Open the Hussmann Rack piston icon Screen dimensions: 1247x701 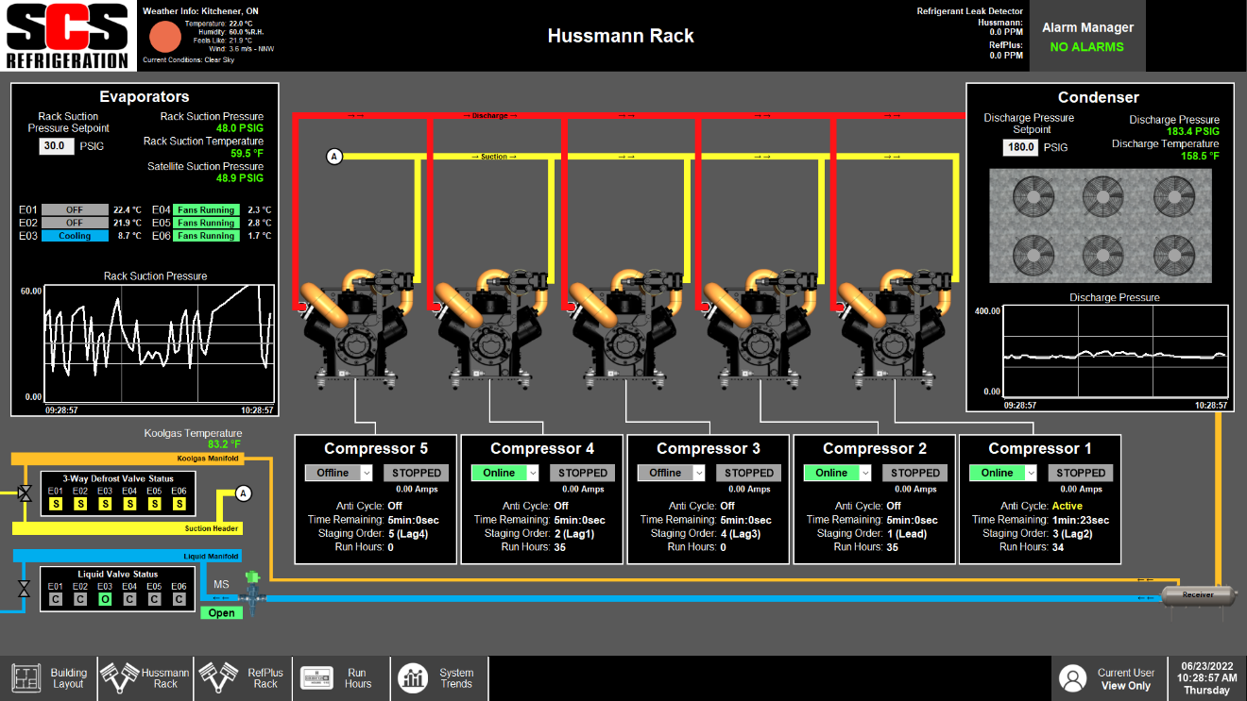[120, 677]
